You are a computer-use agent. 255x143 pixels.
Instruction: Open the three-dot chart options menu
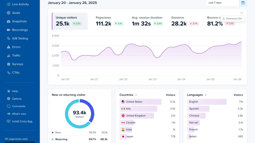click(242, 13)
